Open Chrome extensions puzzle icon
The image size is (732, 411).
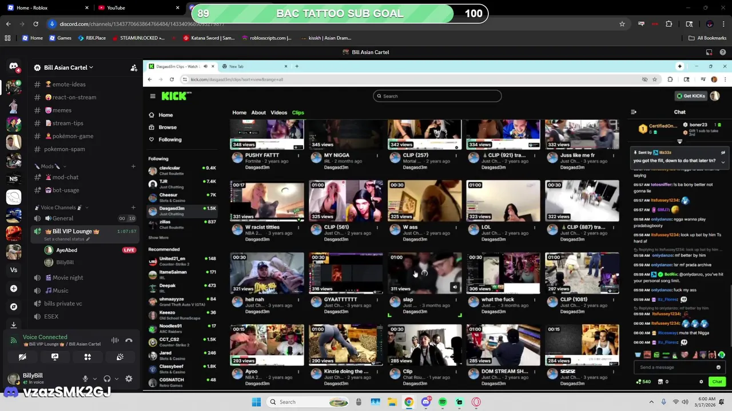pyautogui.click(x=669, y=24)
